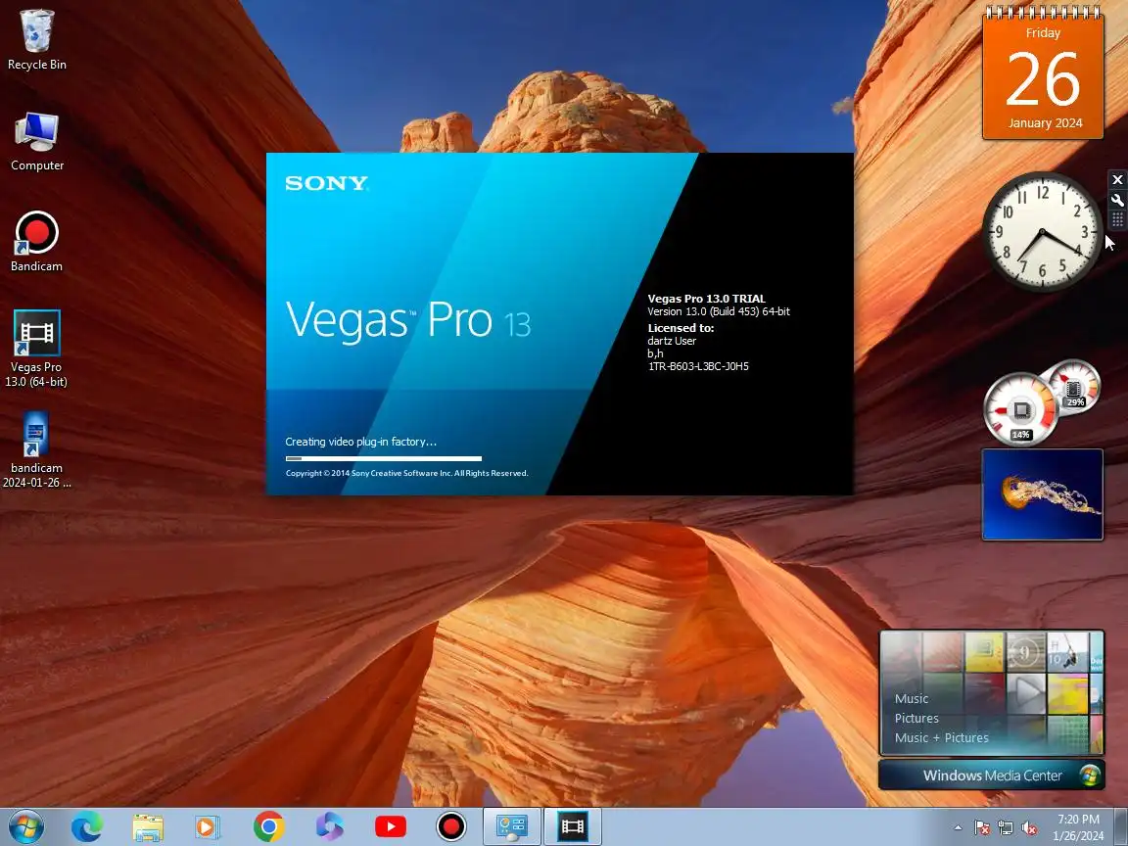Viewport: 1128px width, 846px height.
Task: Grab the clock gadget drag handle
Action: coord(1117,219)
